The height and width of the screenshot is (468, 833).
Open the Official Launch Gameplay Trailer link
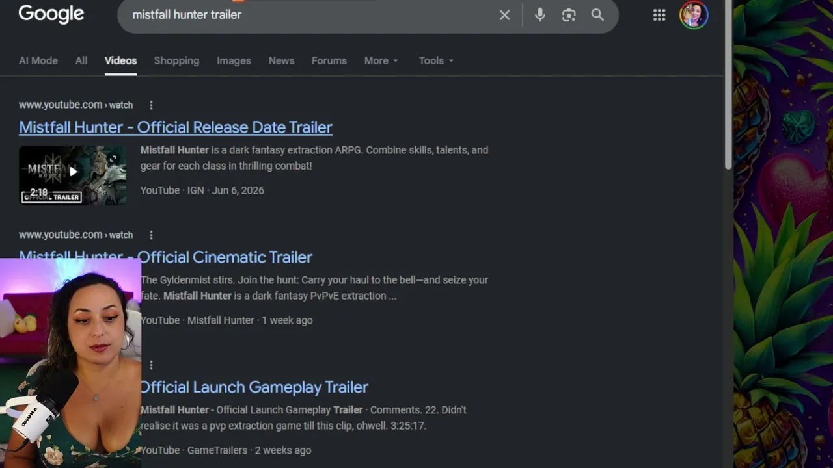pyautogui.click(x=254, y=387)
